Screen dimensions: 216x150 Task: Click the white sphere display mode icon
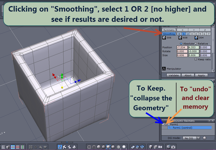pyautogui.click(x=124, y=147)
